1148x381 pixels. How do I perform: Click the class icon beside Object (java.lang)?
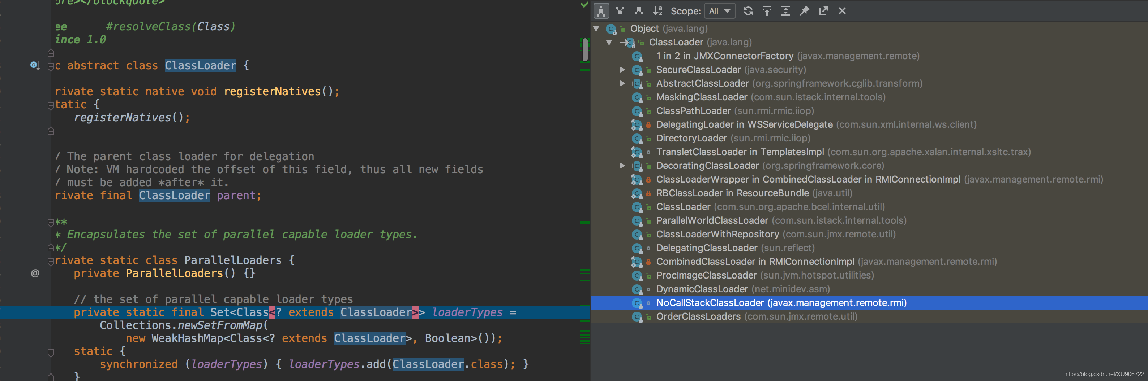click(x=611, y=29)
